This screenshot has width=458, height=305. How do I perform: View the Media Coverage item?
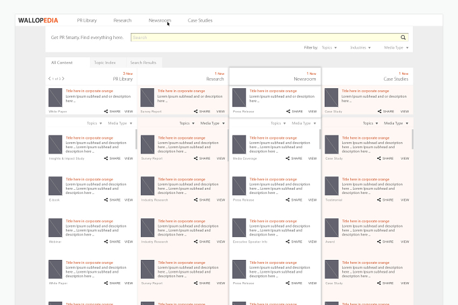pos(313,158)
